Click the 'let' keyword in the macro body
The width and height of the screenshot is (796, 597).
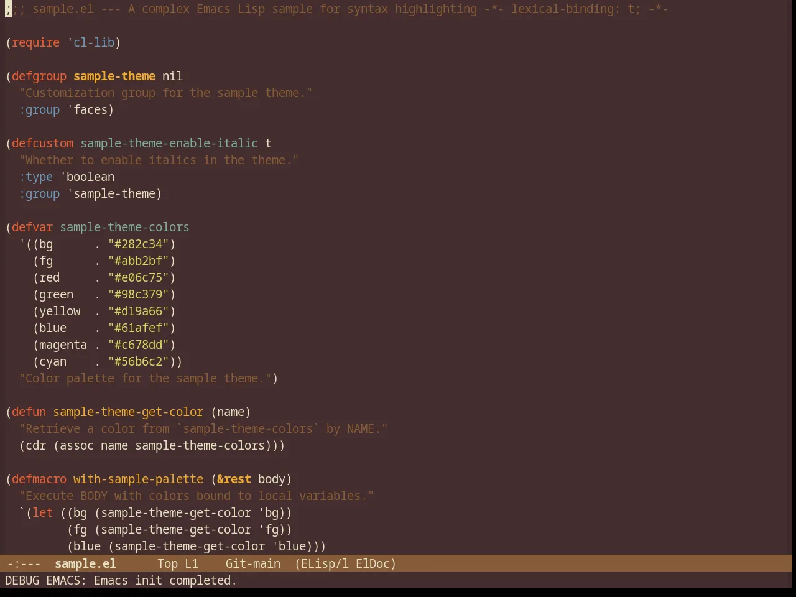click(x=42, y=512)
